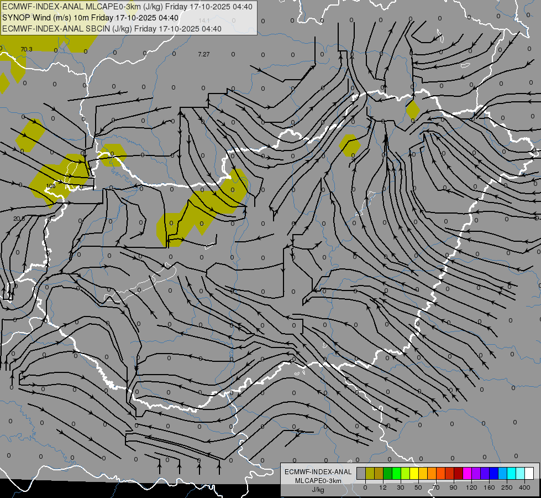
Task: Click the J/kg unit label in the legend
Action: pos(318,490)
